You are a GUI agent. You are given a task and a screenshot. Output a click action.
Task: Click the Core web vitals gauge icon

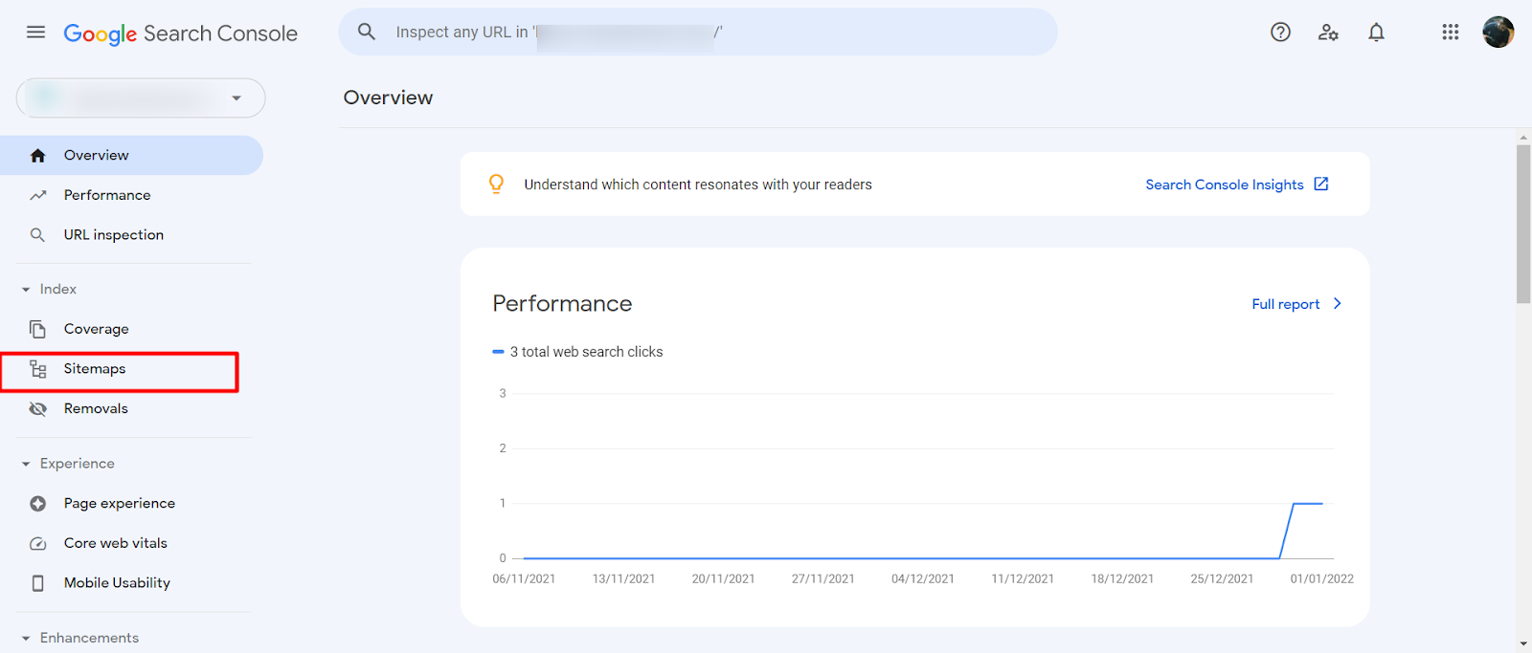[x=37, y=544]
